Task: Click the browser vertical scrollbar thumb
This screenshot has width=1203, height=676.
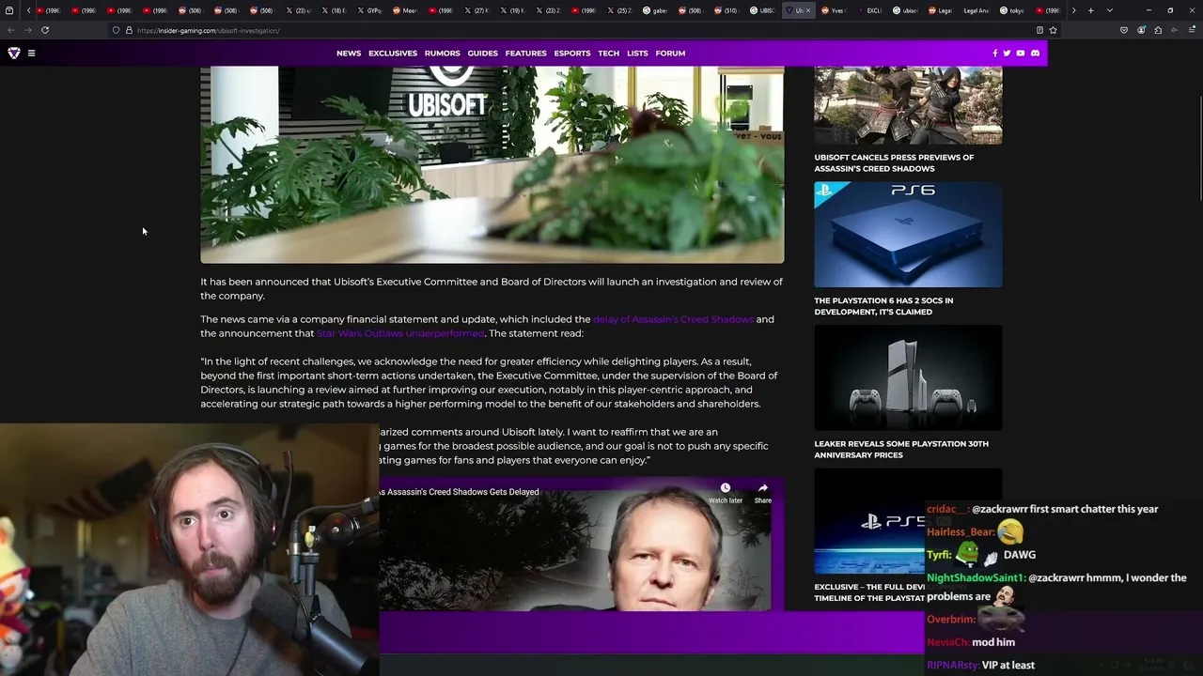Action: click(1199, 149)
